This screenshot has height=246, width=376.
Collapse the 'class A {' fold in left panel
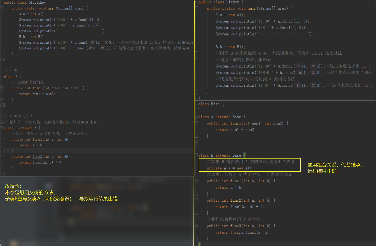point(2,77)
